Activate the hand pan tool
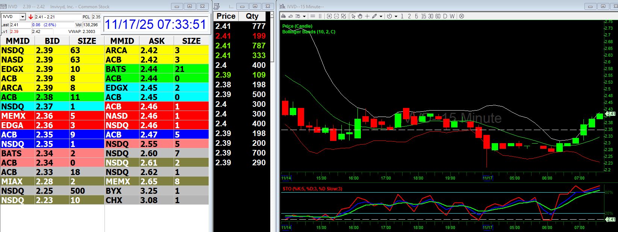This screenshot has width=618, height=232. pyautogui.click(x=360, y=16)
